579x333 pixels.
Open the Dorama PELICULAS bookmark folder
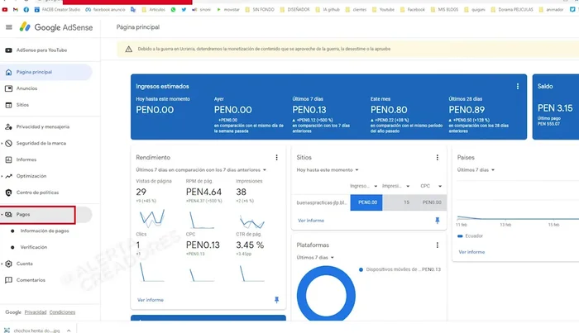pos(512,10)
